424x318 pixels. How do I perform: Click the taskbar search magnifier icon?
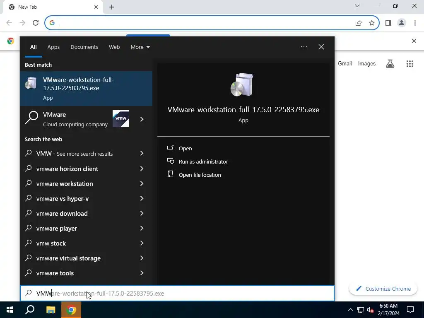pos(30,310)
